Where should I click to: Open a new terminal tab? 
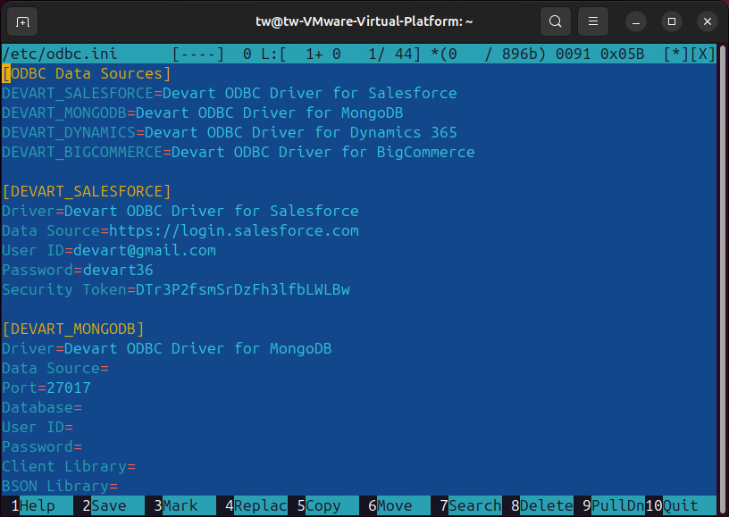point(22,21)
